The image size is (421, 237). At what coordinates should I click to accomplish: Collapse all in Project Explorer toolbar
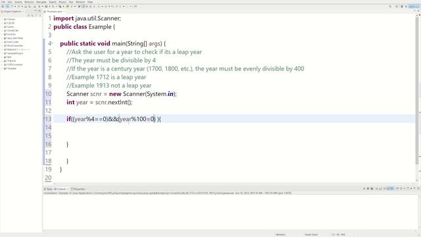coord(29,15)
